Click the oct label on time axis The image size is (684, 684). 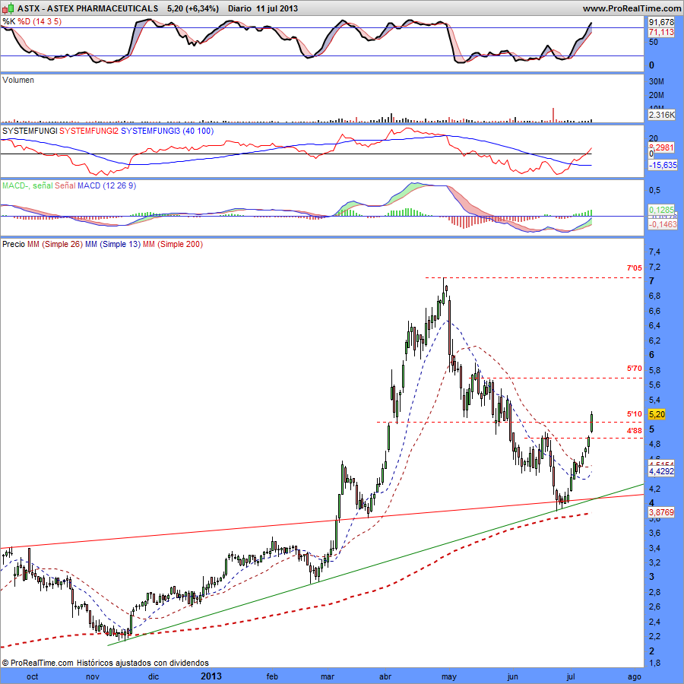32,677
